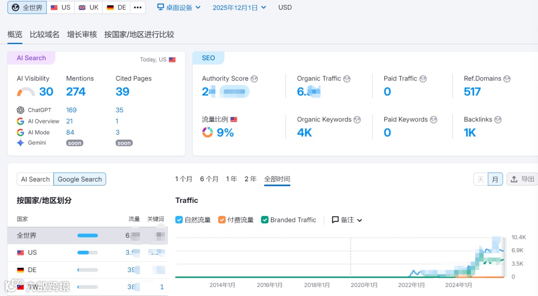The width and height of the screenshot is (538, 296).
Task: Click the Google icon beside AI Mode
Action: (x=20, y=133)
